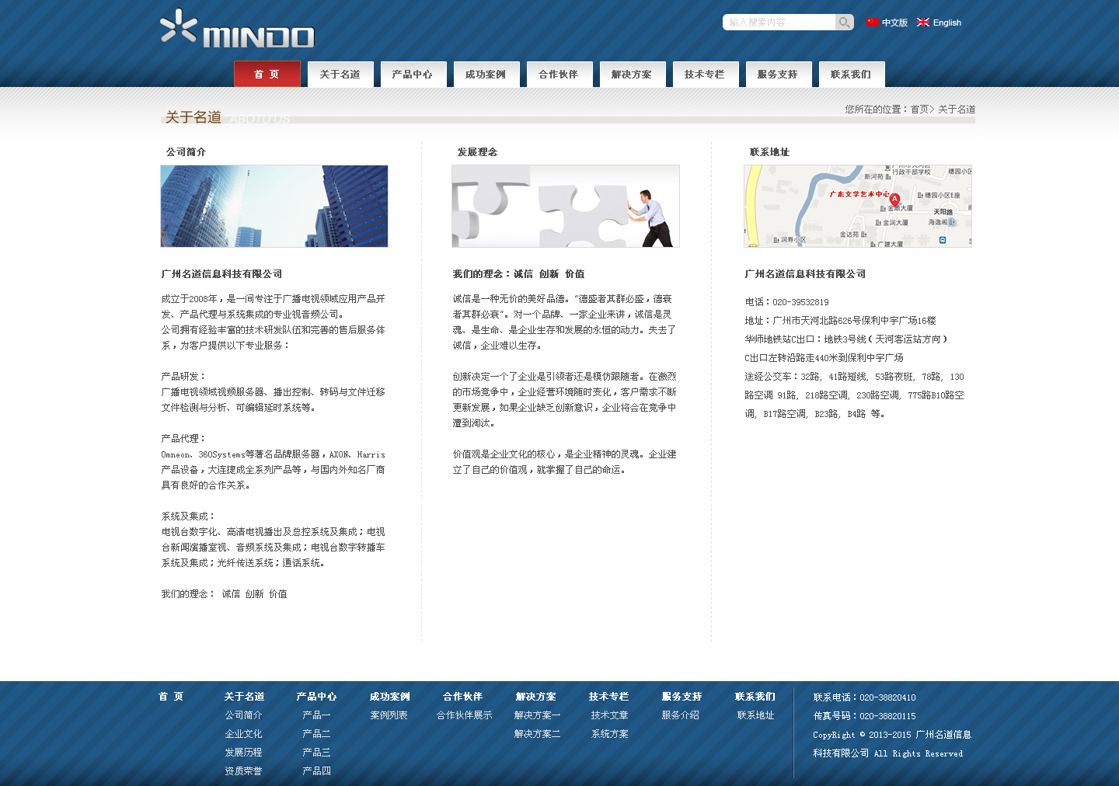This screenshot has height=786, width=1119.
Task: Click marker A on the location map
Action: pyautogui.click(x=894, y=200)
